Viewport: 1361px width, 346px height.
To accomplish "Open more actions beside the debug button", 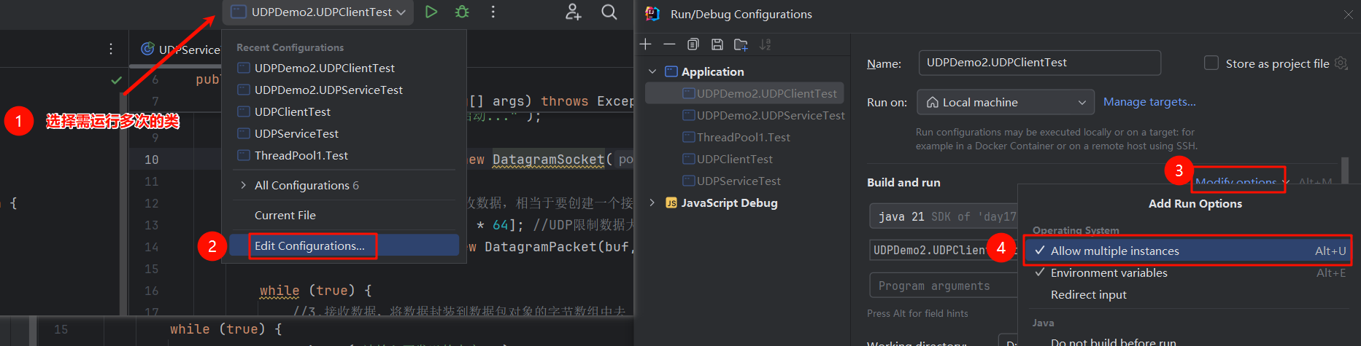I will tap(493, 12).
